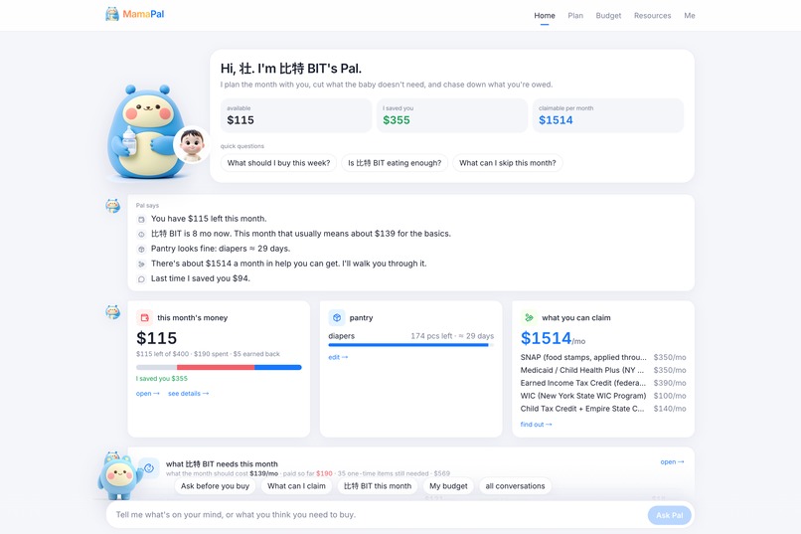
Task: Ask 'What can I skip this month?'
Action: 507,163
